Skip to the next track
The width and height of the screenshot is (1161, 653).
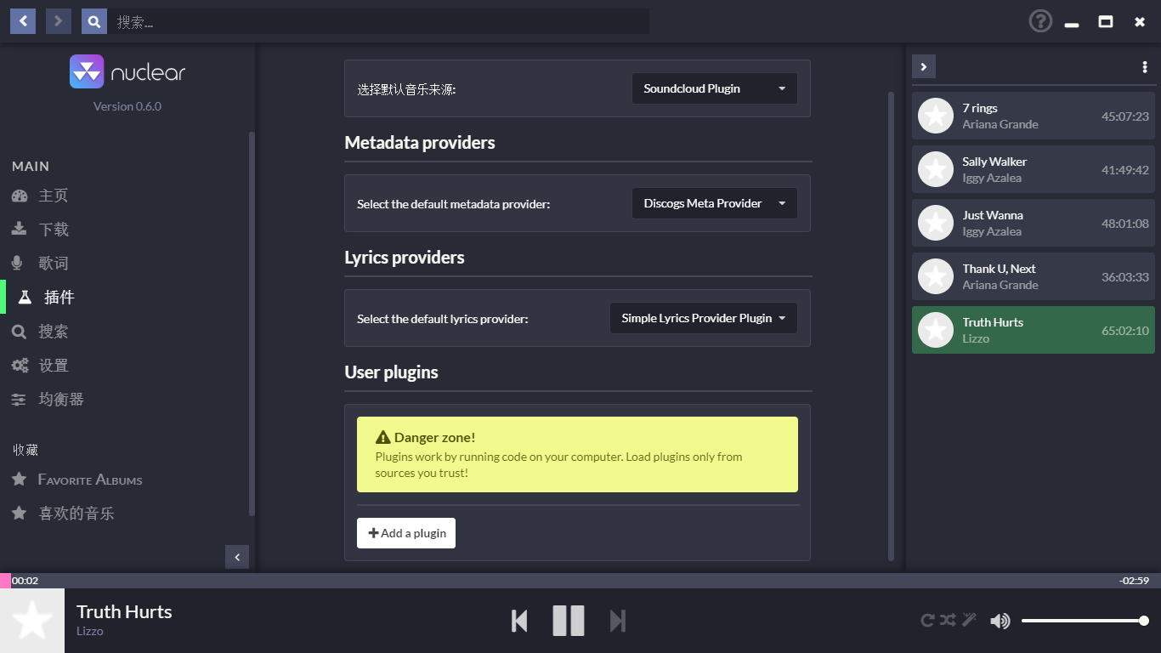click(x=618, y=621)
